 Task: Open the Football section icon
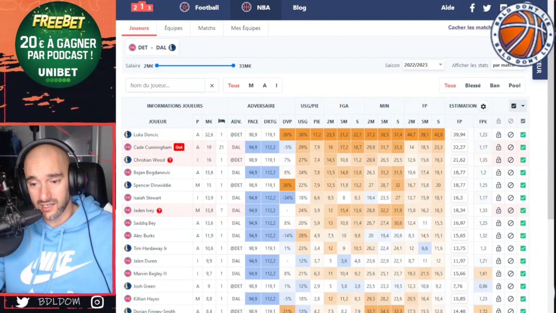184,7
